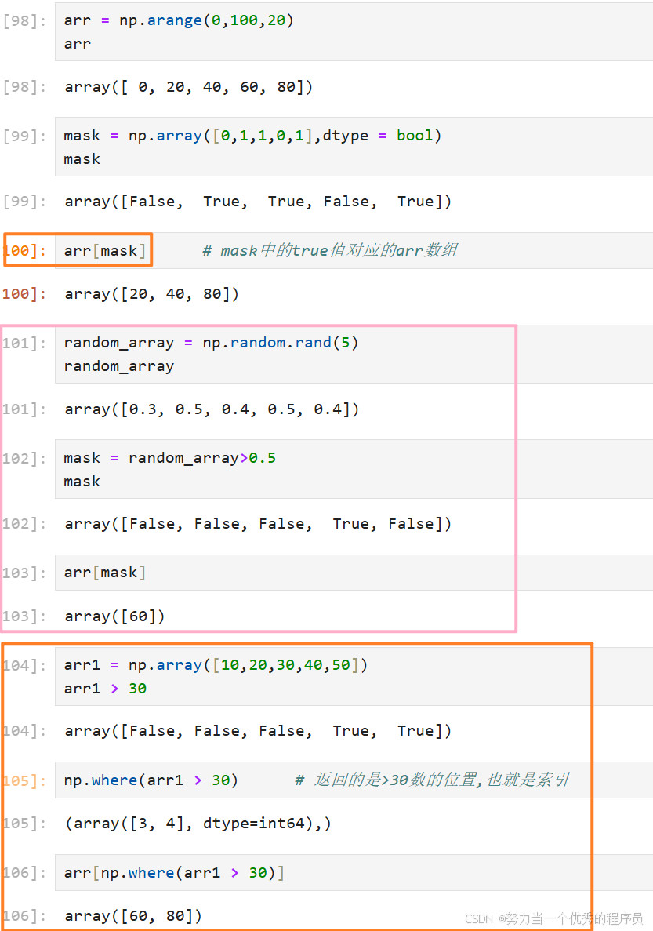Click 'arr[mask]' code in cell 100
The width and height of the screenshot is (653, 931).
pyautogui.click(x=105, y=251)
